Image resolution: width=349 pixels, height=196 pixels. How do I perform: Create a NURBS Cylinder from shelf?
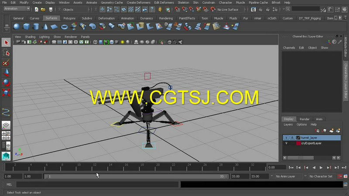(x=36, y=27)
